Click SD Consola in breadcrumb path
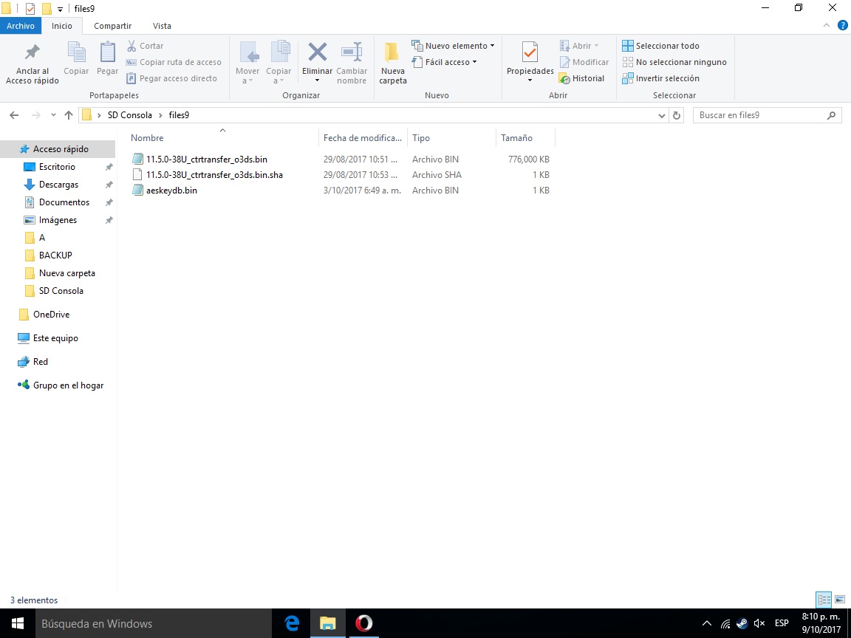Screen dimensions: 851x638 pos(129,115)
